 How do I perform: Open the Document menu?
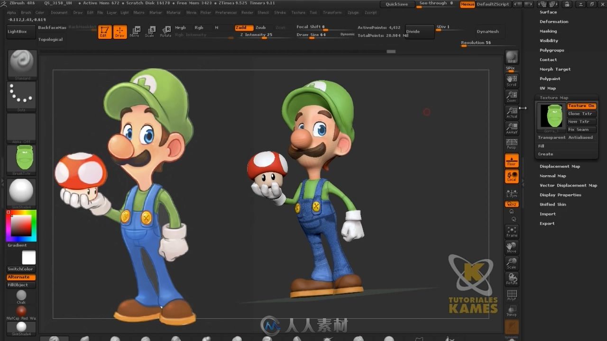pos(59,13)
